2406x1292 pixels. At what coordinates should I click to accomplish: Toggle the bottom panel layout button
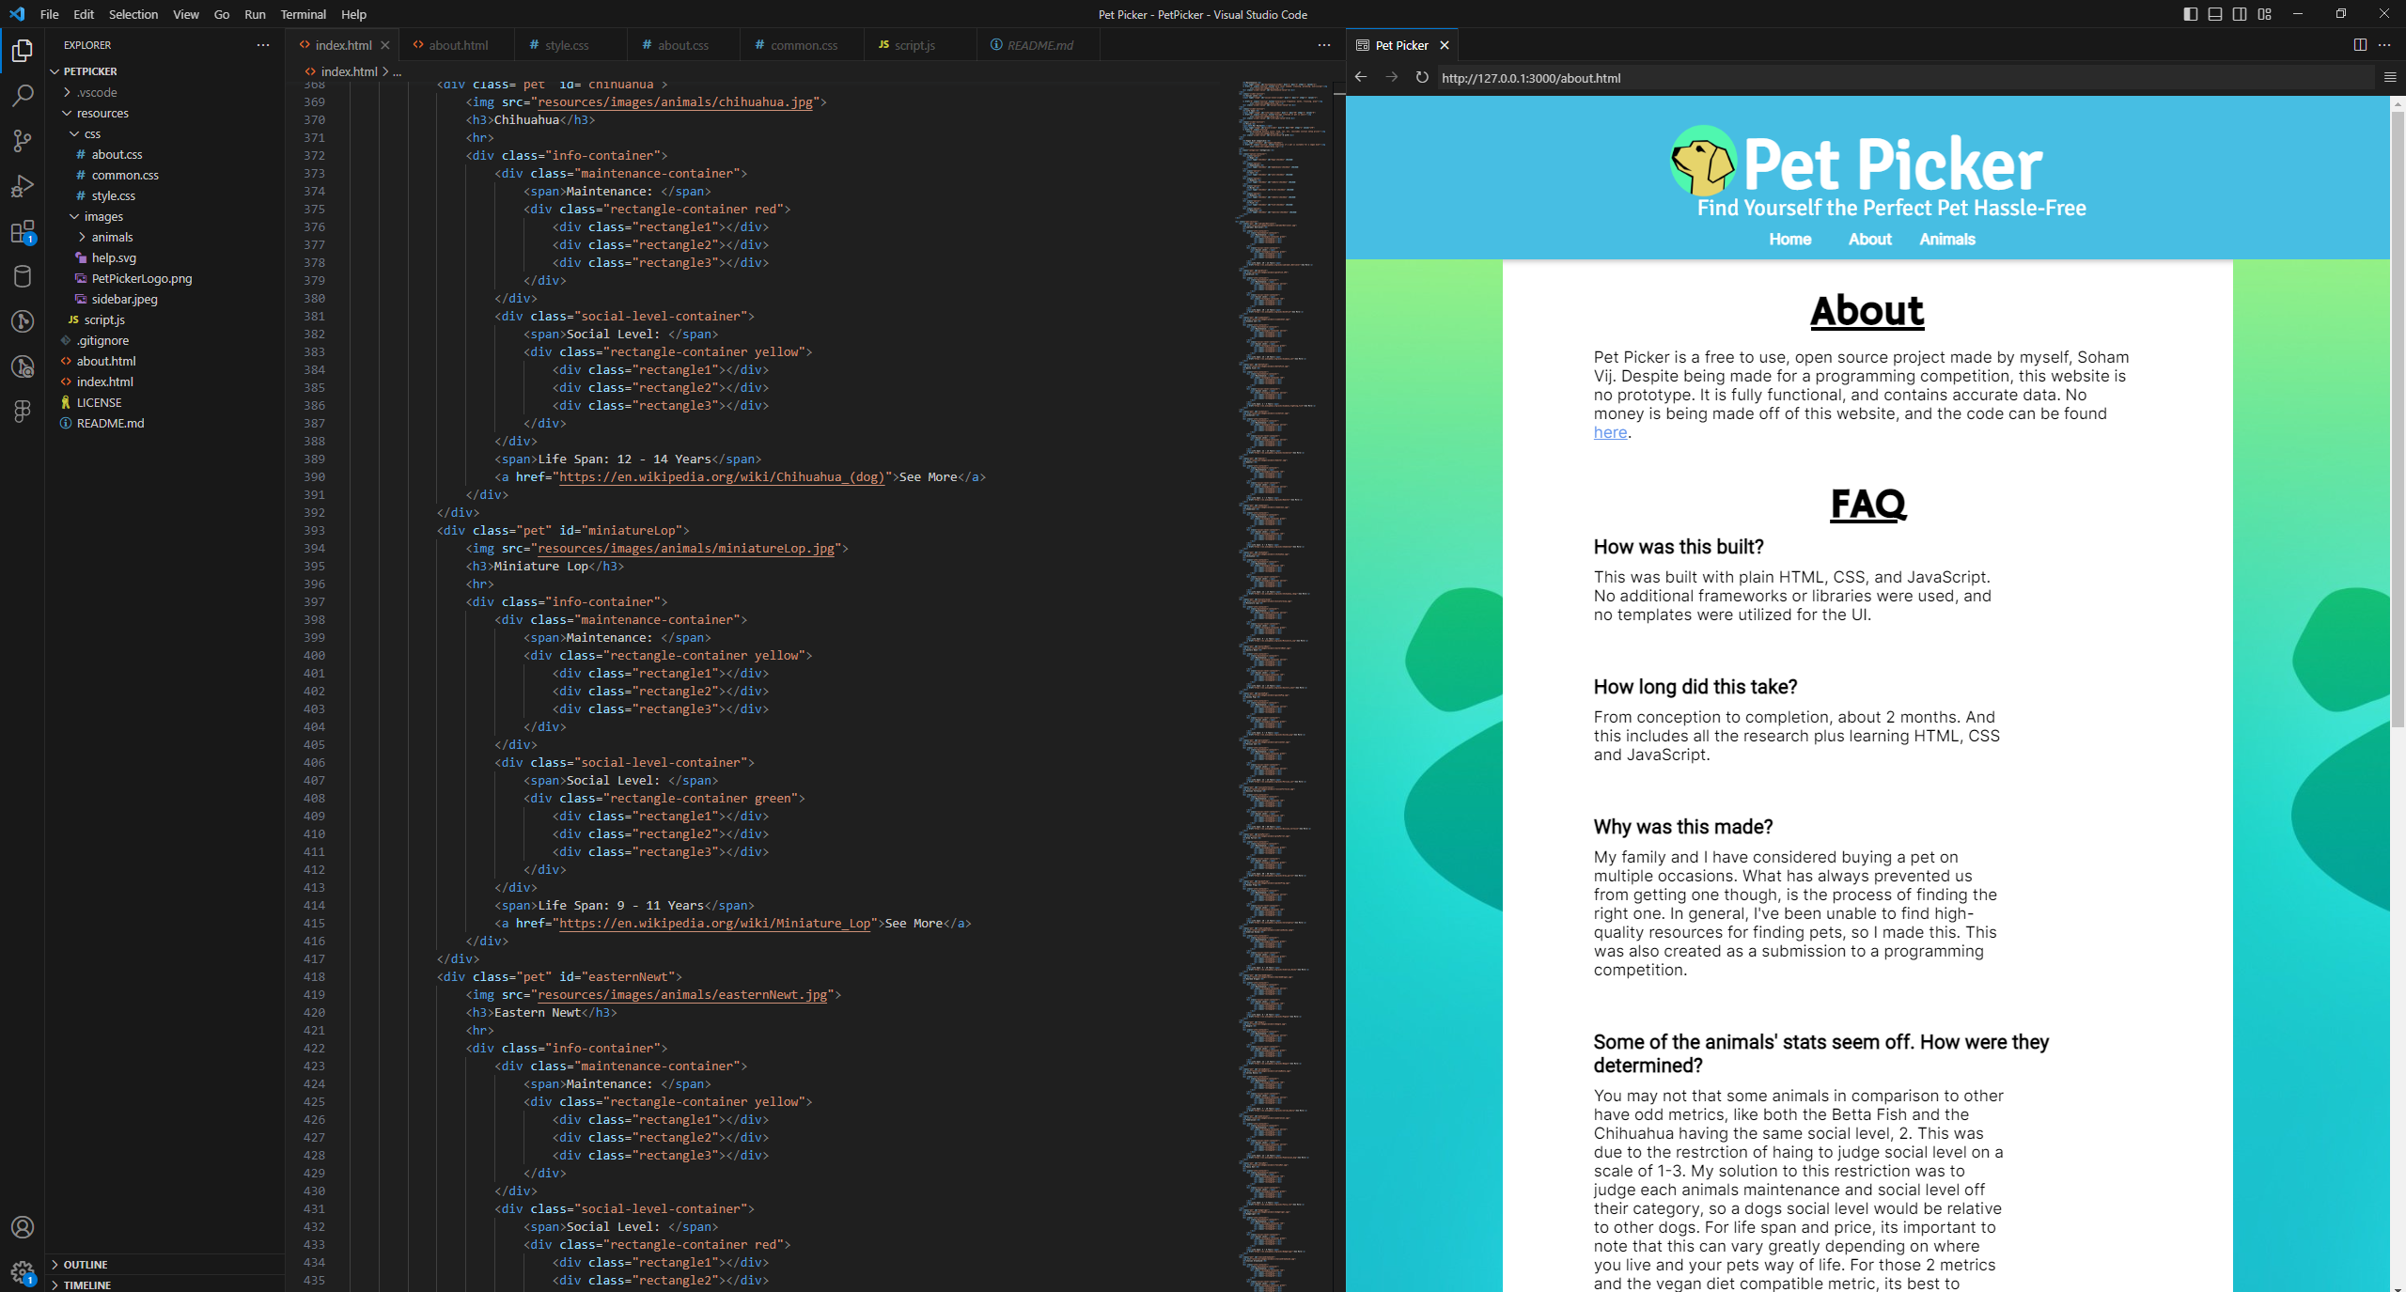(2215, 14)
